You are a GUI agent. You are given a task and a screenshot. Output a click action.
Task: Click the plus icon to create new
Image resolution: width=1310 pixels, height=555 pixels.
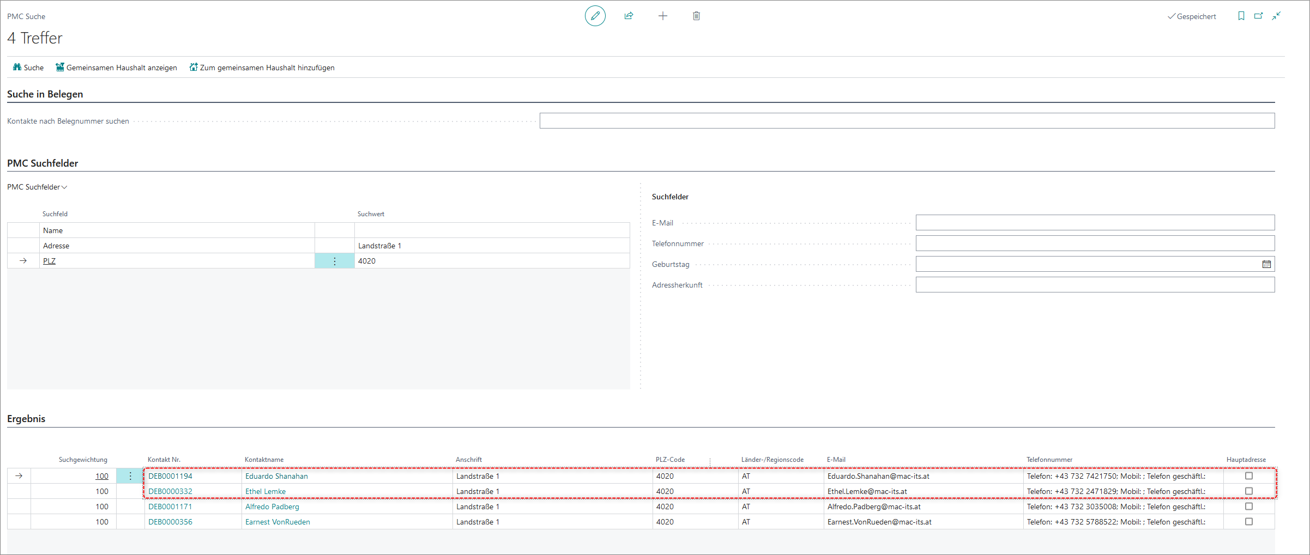click(662, 16)
